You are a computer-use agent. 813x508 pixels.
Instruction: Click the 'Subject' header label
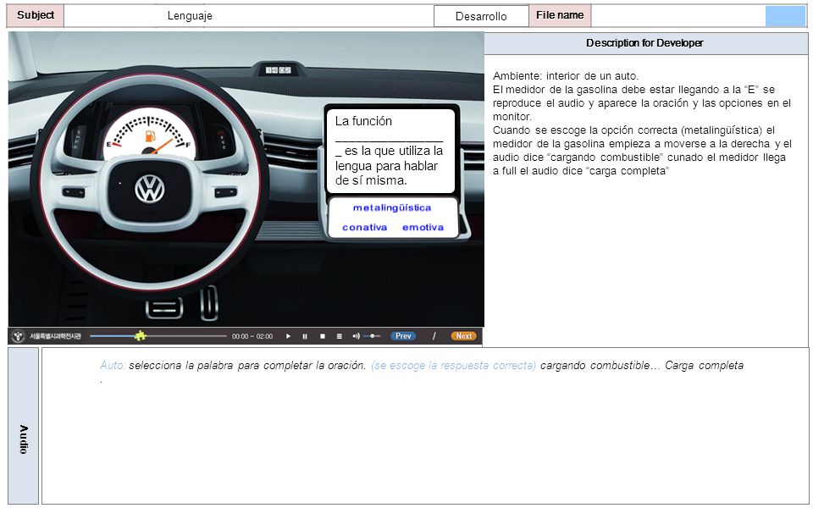[x=36, y=15]
